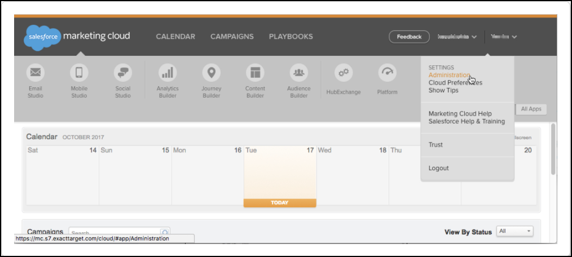Image resolution: width=572 pixels, height=257 pixels.
Task: Open Content Builder icon
Action: [255, 73]
